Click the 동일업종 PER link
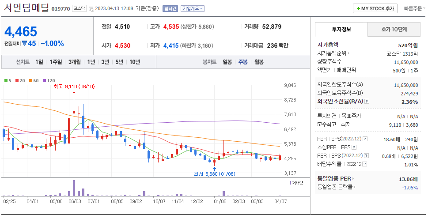 point(334,179)
